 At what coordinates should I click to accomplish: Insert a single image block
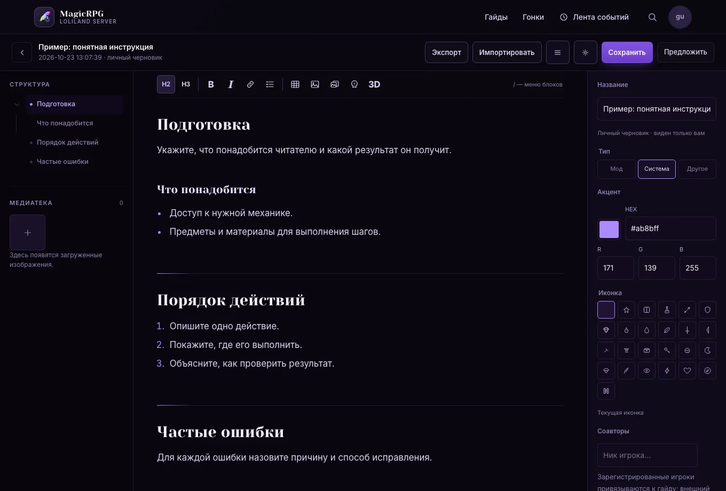pyautogui.click(x=315, y=84)
